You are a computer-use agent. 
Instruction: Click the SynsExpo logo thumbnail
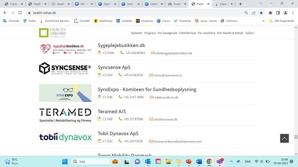(x=65, y=93)
